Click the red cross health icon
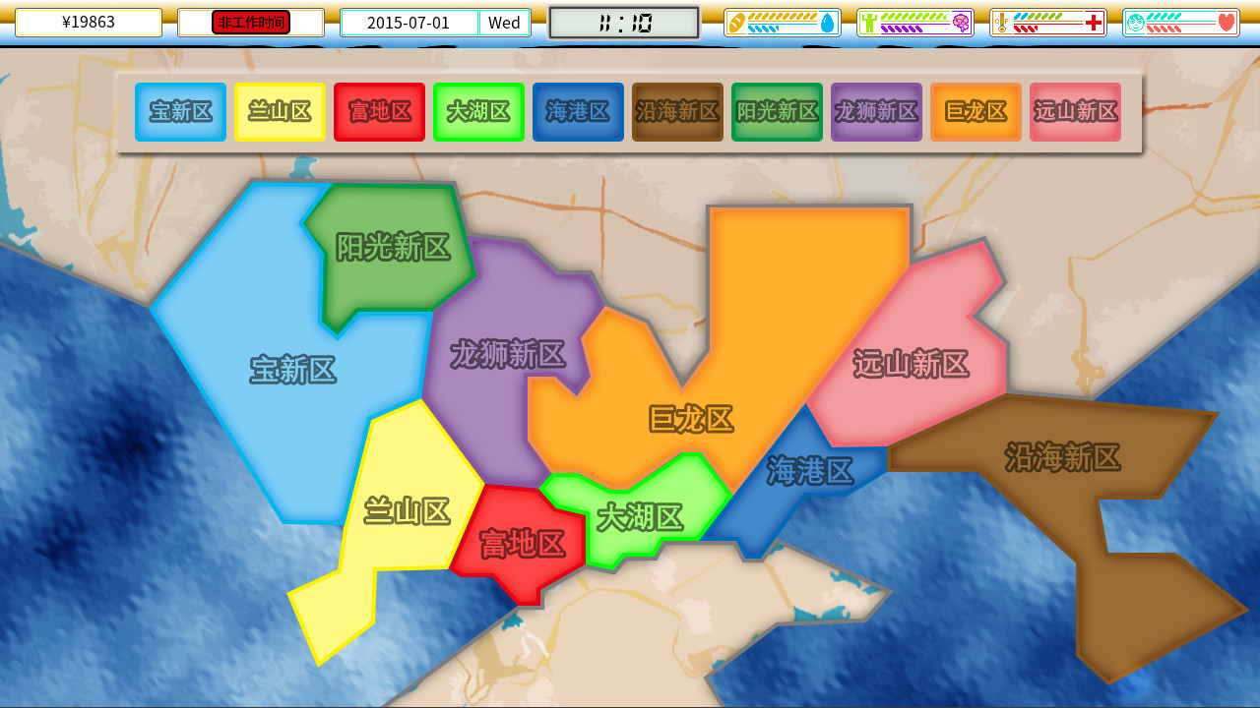Screen dimensions: 1260x708 pyautogui.click(x=1094, y=23)
